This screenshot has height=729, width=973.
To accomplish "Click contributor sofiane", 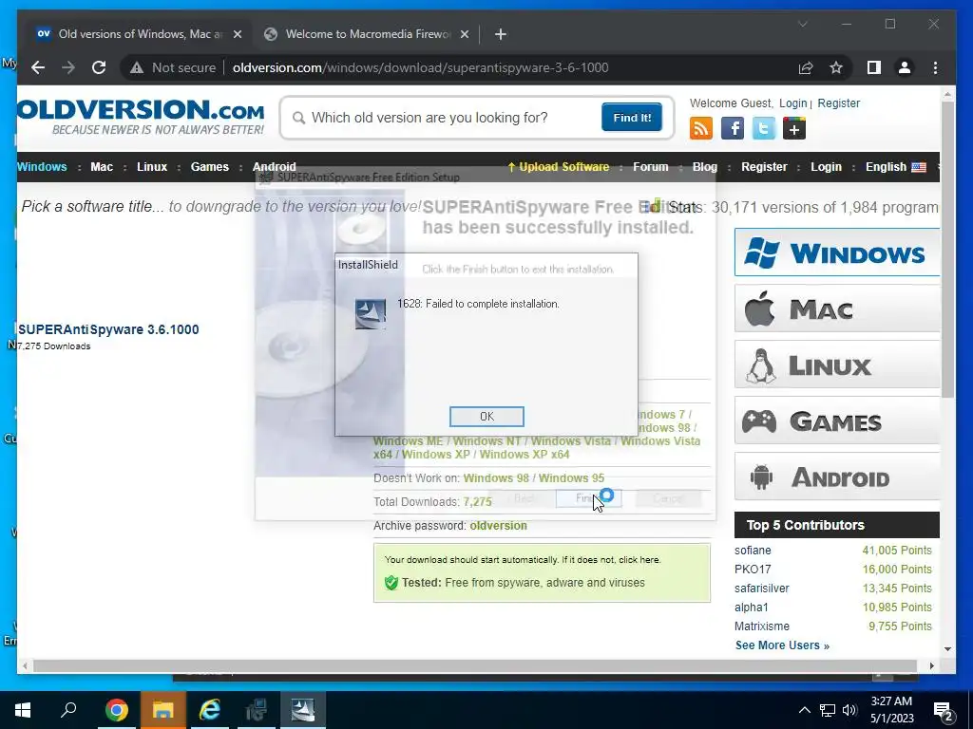I will coord(753,551).
